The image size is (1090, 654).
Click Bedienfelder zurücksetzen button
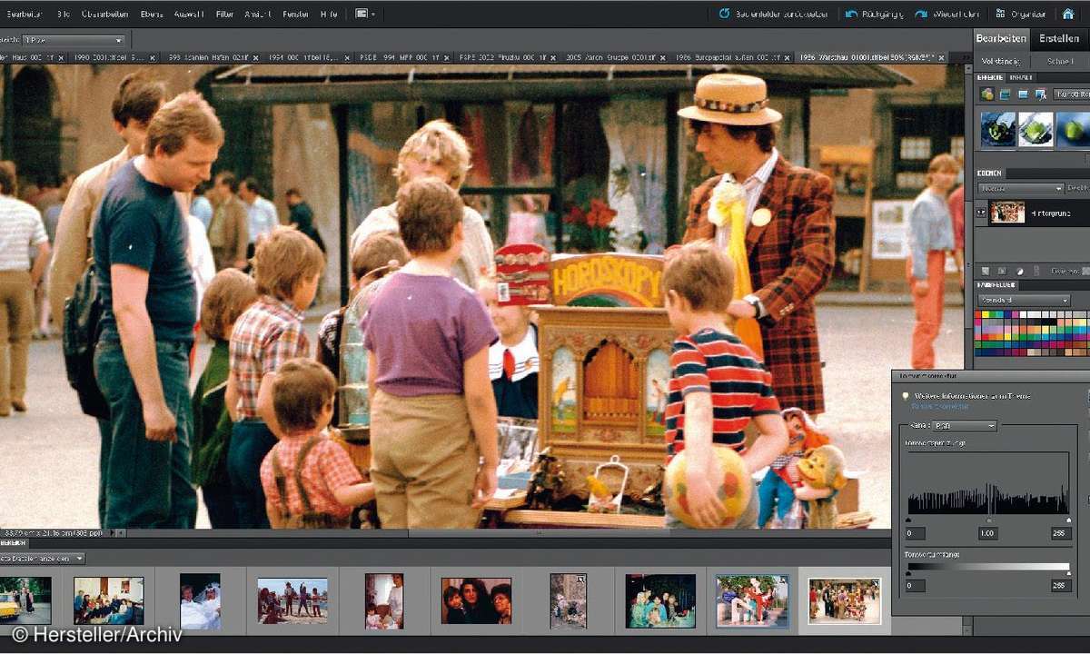pyautogui.click(x=773, y=14)
